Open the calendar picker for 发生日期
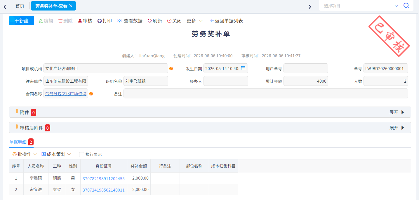Image resolution: width=419 pixels, height=200 pixels. tap(243, 68)
